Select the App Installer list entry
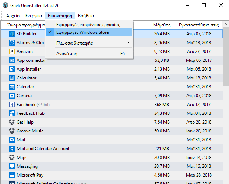The height and width of the screenshot is (184, 229). [x=112, y=69]
